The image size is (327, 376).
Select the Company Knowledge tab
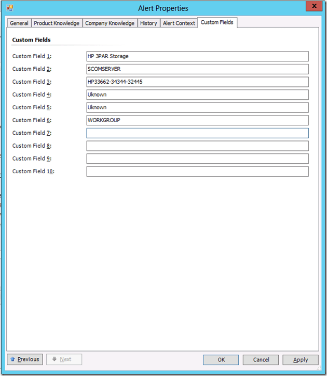[x=110, y=23]
